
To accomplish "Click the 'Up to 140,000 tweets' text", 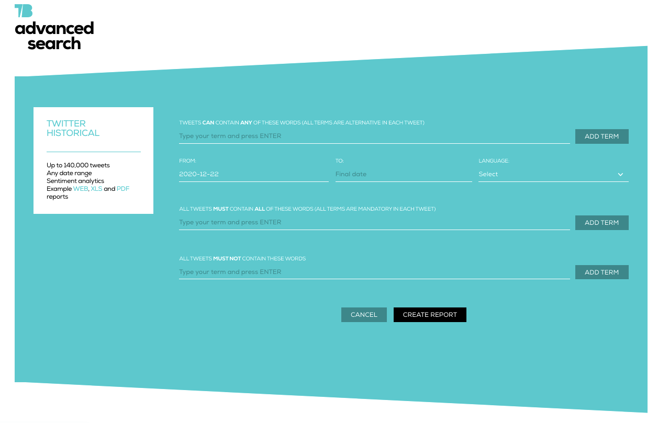I will click(78, 165).
